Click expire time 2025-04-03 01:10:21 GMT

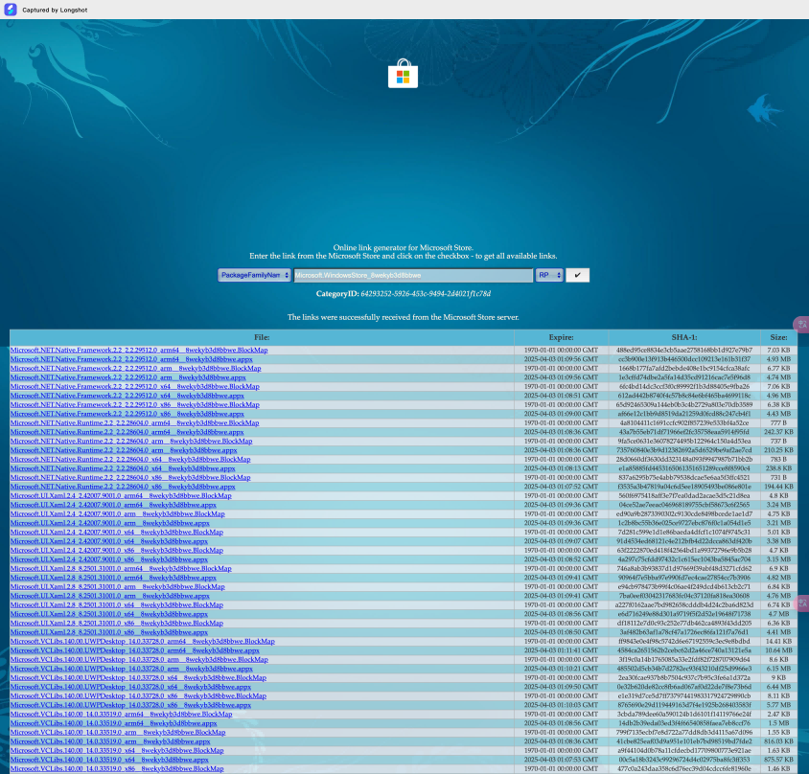click(562, 669)
